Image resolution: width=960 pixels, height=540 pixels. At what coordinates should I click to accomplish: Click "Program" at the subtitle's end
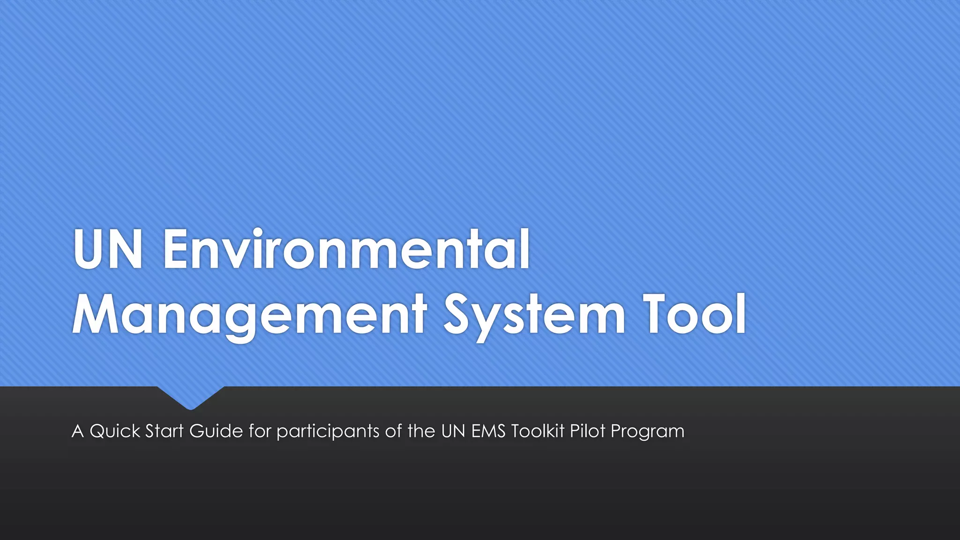tap(647, 432)
